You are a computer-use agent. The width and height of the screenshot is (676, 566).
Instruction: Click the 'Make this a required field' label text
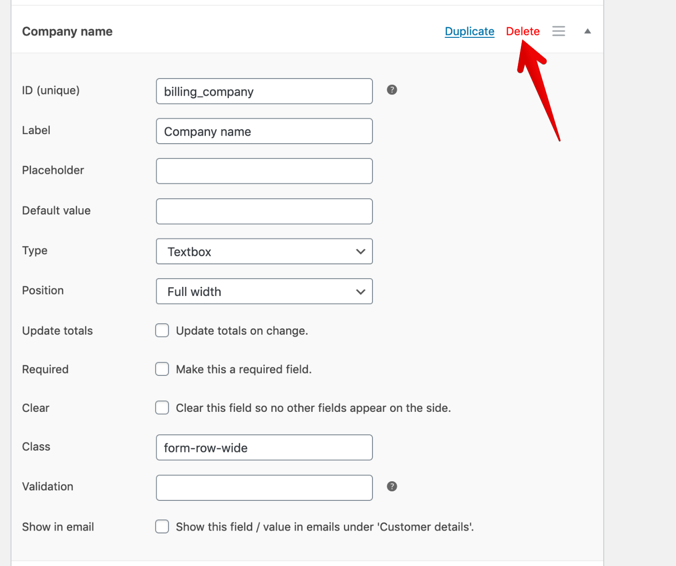click(244, 369)
